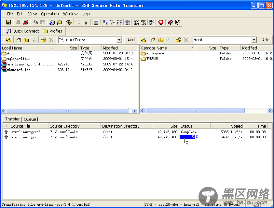Screen dimensions: 274x208
Task: Open the View menu
Action: coord(32,14)
